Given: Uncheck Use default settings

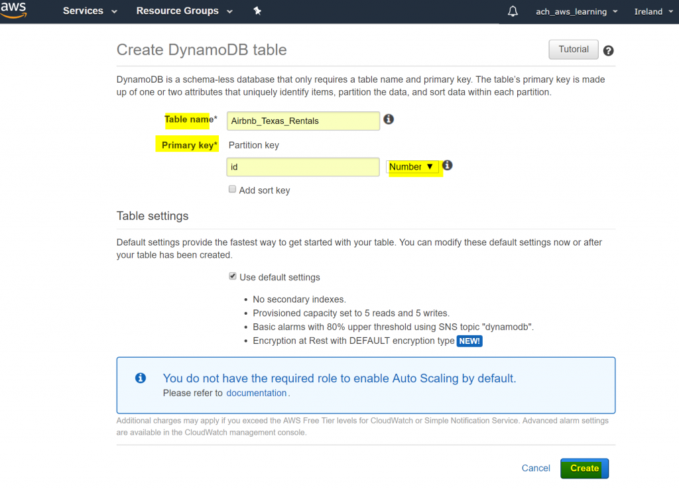Looking at the screenshot, I should tap(233, 276).
